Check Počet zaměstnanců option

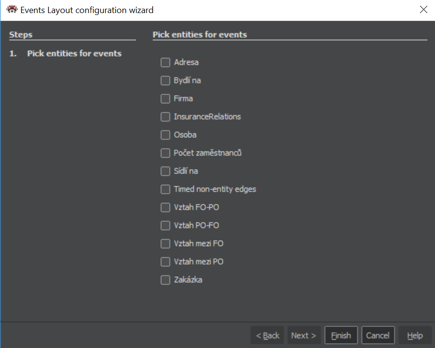coord(165,153)
